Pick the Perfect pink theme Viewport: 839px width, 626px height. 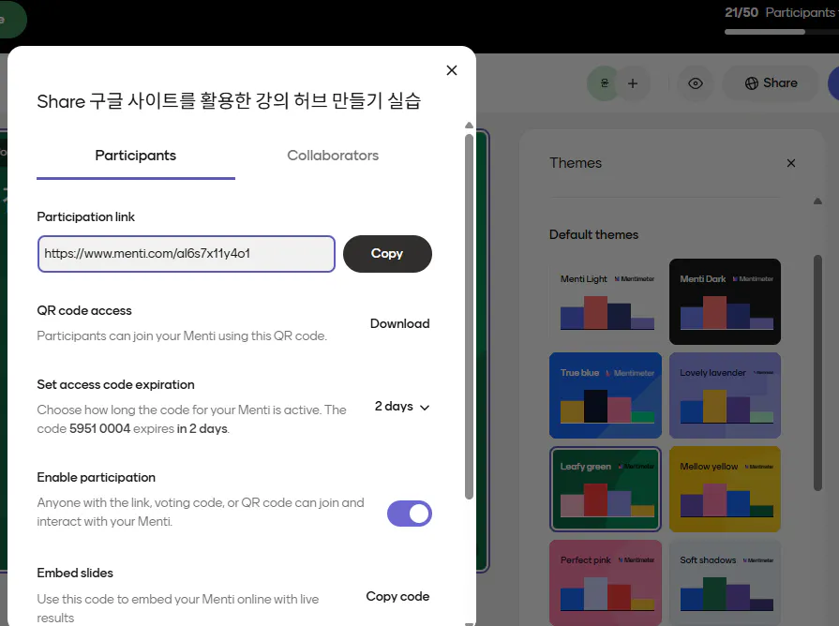coord(605,582)
